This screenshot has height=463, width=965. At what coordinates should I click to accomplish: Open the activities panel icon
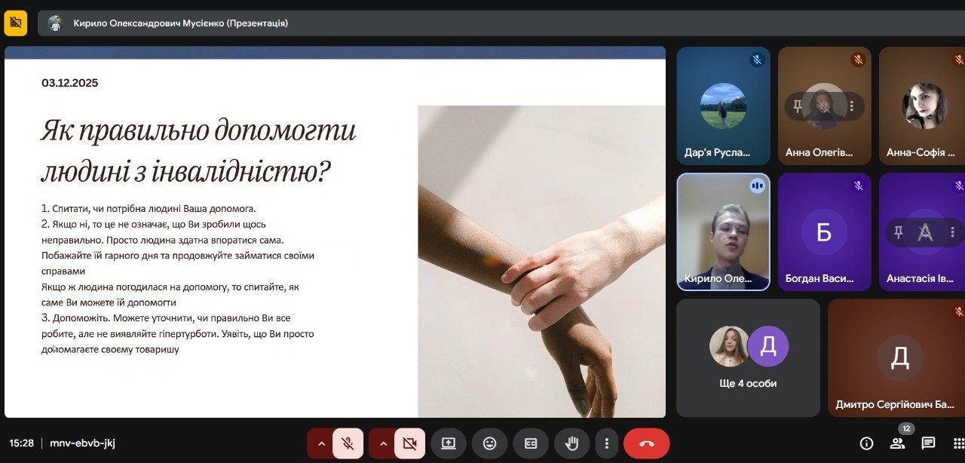(957, 443)
